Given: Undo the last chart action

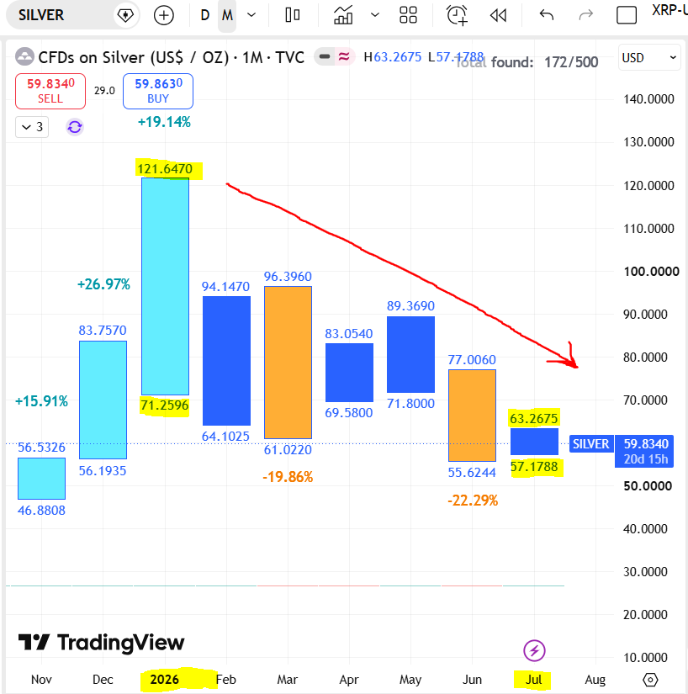Looking at the screenshot, I should click(x=547, y=15).
